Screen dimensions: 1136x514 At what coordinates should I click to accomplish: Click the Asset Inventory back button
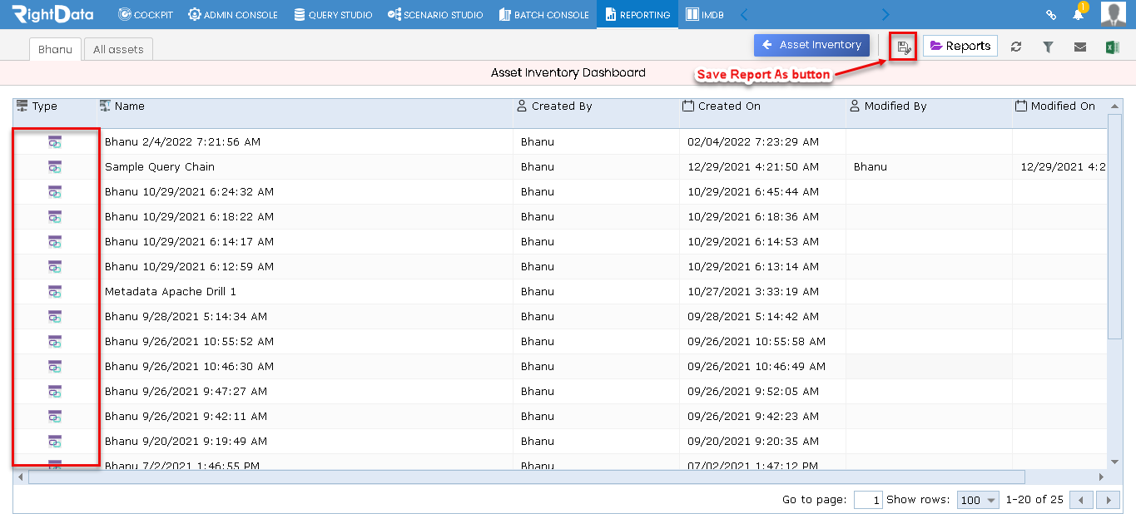coord(811,45)
